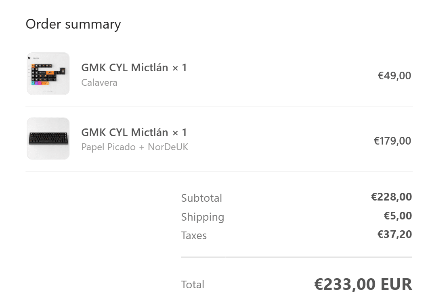Screen dimensions: 428x304
Task: Click the Subtotal label
Action: [x=201, y=198]
